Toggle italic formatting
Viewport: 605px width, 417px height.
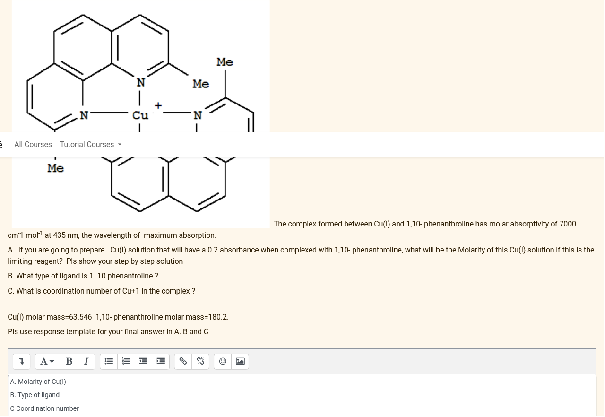click(x=86, y=362)
